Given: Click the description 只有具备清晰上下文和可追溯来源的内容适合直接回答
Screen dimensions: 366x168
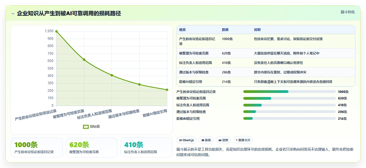Looking at the screenshot, I should pyautogui.click(x=293, y=82).
